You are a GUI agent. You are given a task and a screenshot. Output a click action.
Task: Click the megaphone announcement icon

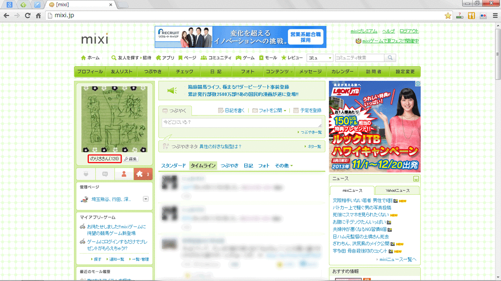click(172, 91)
